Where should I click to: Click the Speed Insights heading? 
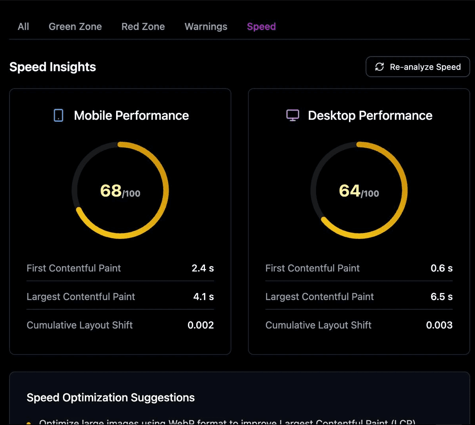53,67
